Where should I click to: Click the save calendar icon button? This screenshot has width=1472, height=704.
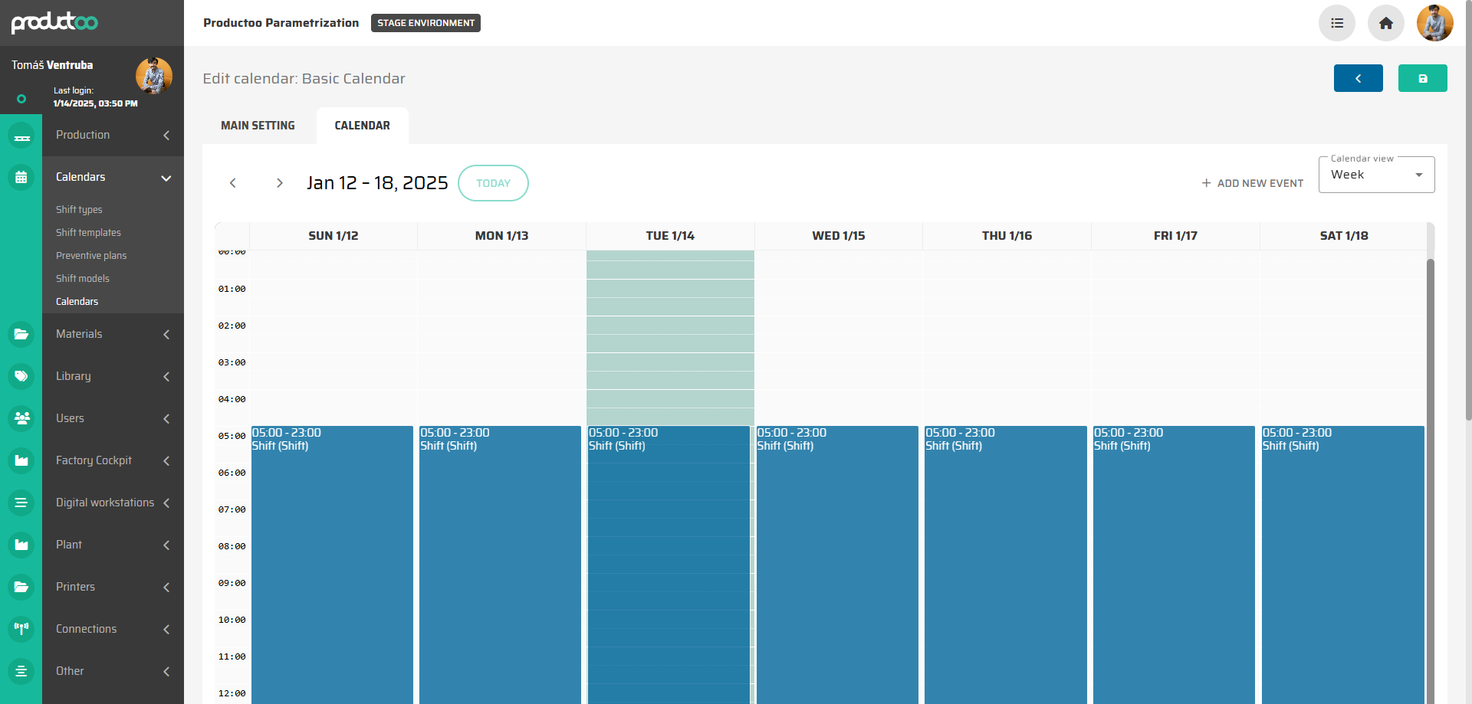1422,78
